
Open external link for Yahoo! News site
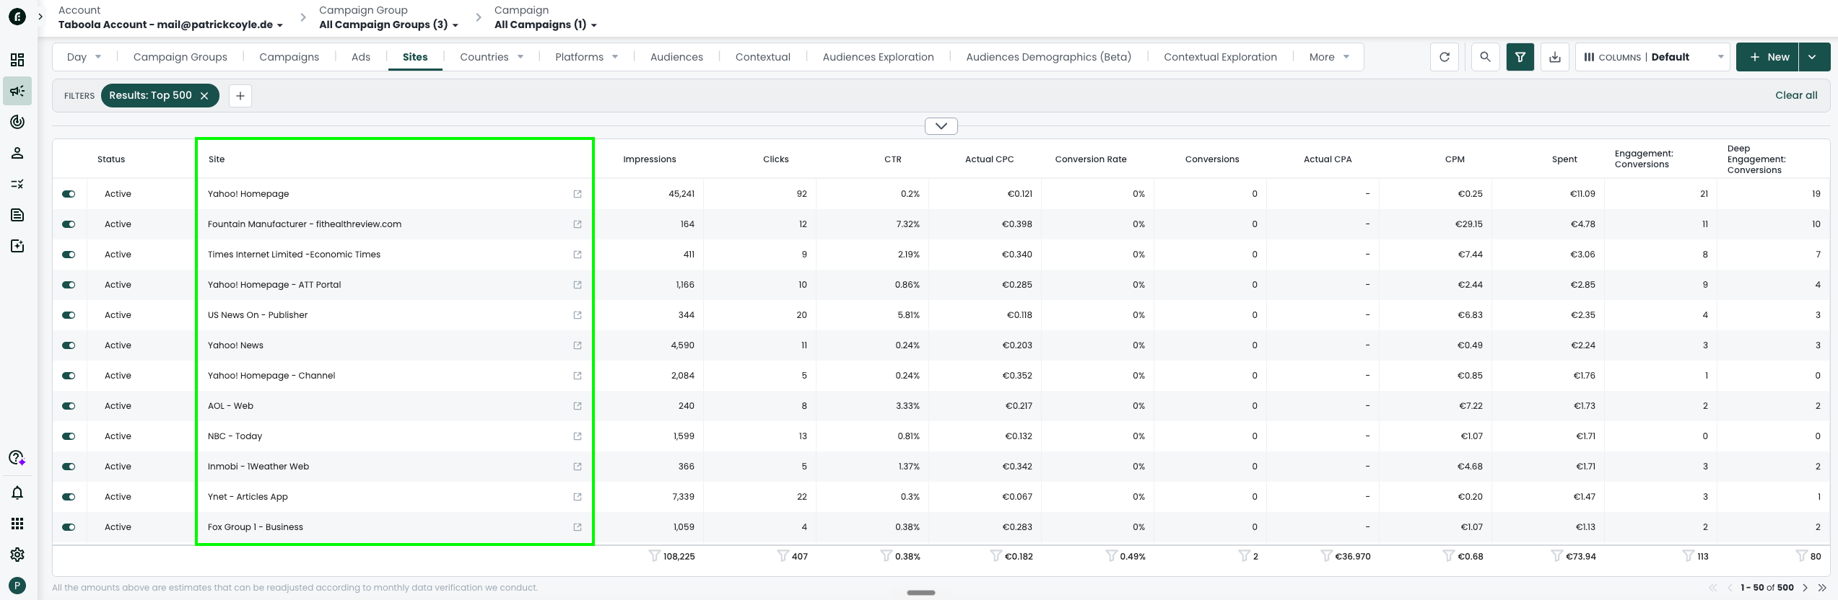point(578,345)
